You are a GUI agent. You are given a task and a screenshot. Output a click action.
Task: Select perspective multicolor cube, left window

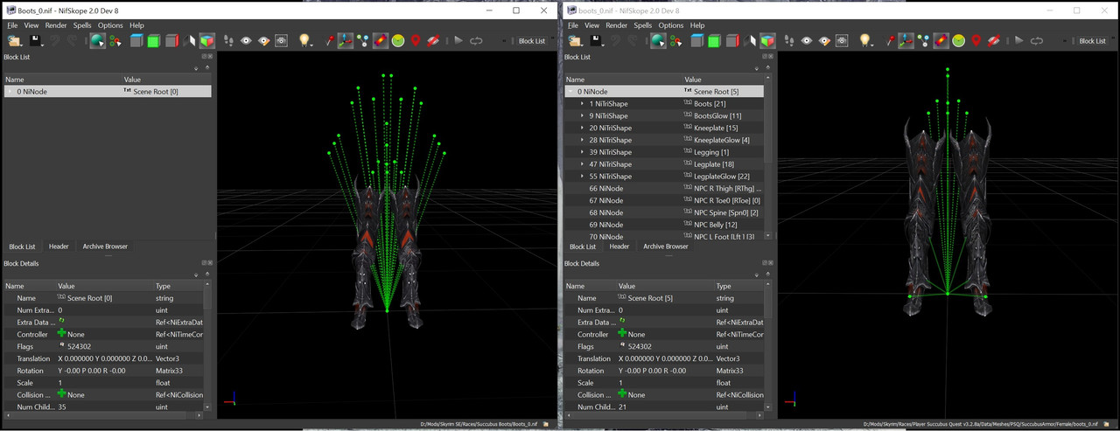tap(206, 40)
